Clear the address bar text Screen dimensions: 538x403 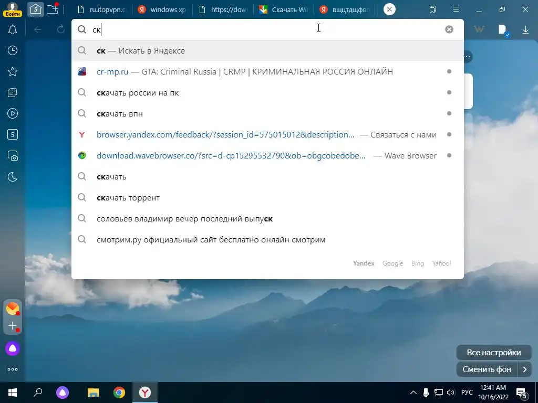449,29
